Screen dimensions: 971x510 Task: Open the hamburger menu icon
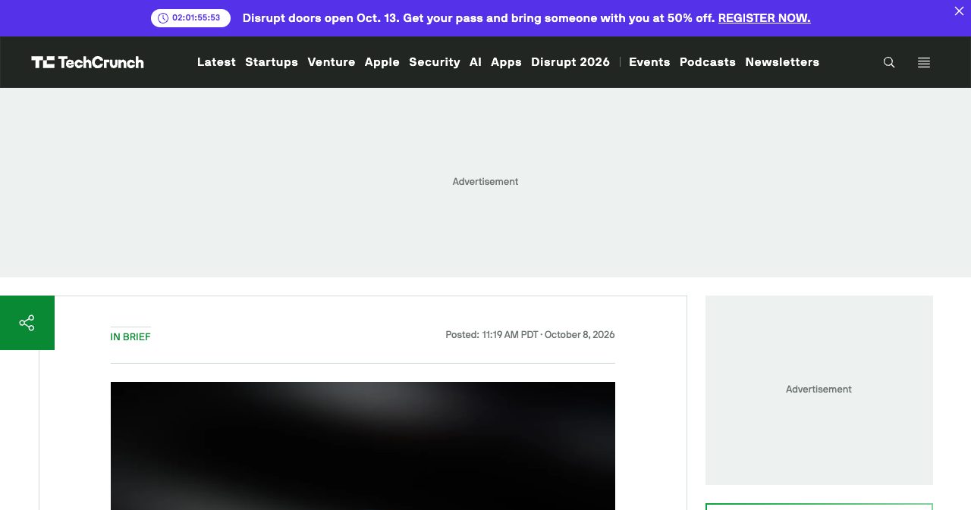pyautogui.click(x=924, y=62)
